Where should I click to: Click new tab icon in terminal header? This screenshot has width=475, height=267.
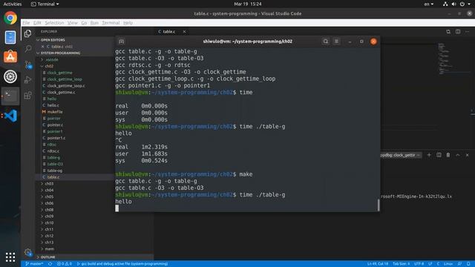(122, 42)
